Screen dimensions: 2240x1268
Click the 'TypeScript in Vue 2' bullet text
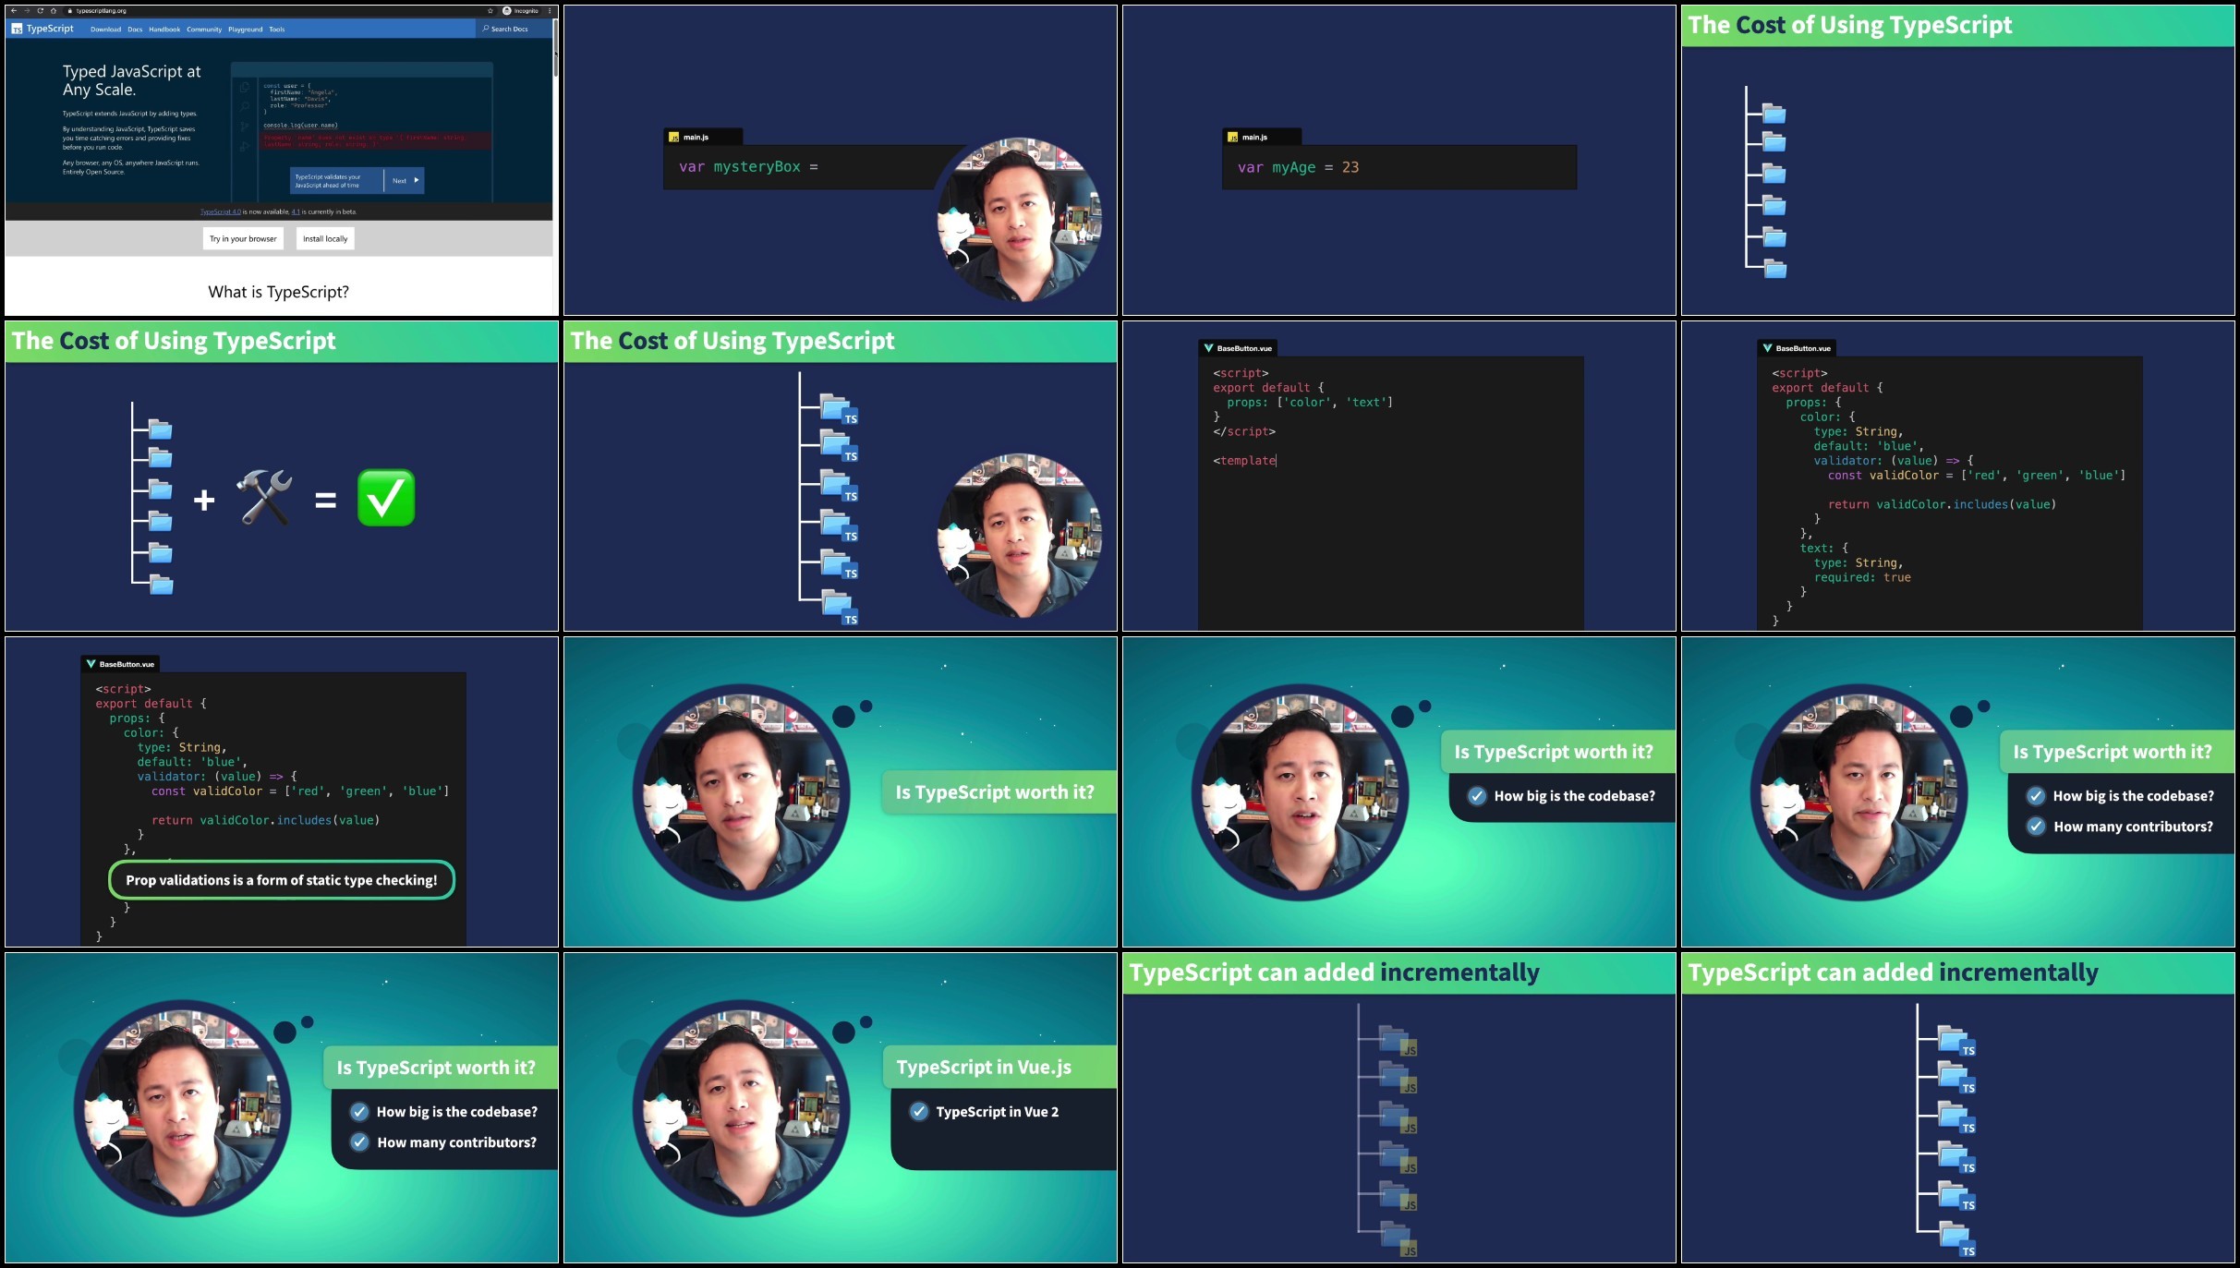[998, 1112]
